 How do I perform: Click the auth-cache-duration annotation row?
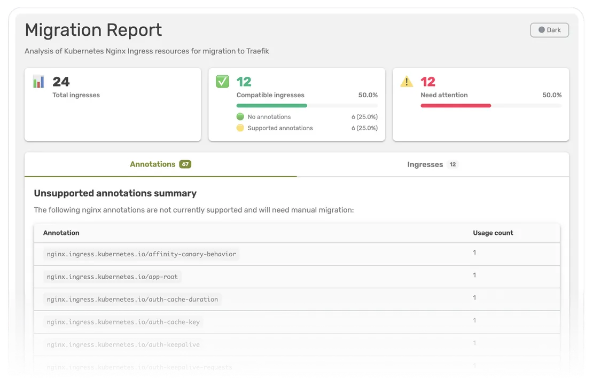[x=132, y=300]
